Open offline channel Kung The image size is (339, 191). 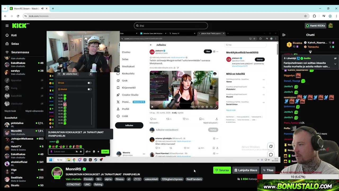click(x=24, y=88)
